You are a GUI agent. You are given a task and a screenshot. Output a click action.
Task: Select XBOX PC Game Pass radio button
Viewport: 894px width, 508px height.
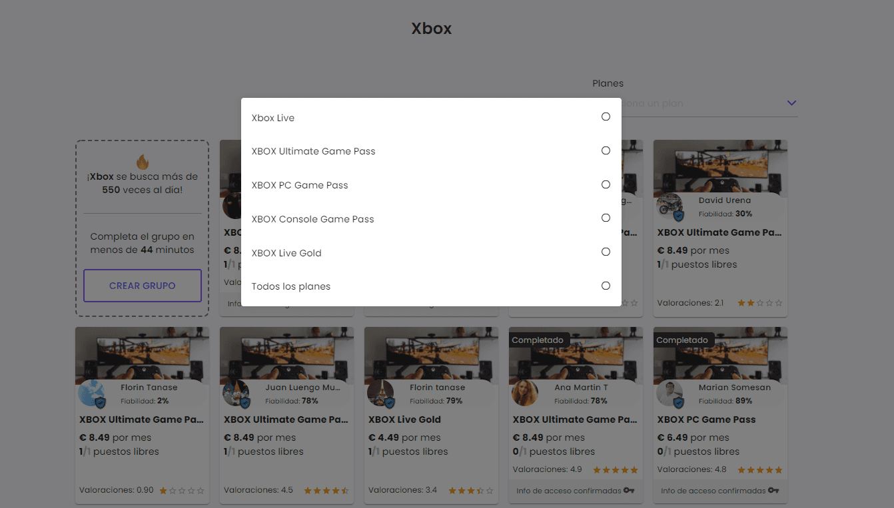[606, 184]
